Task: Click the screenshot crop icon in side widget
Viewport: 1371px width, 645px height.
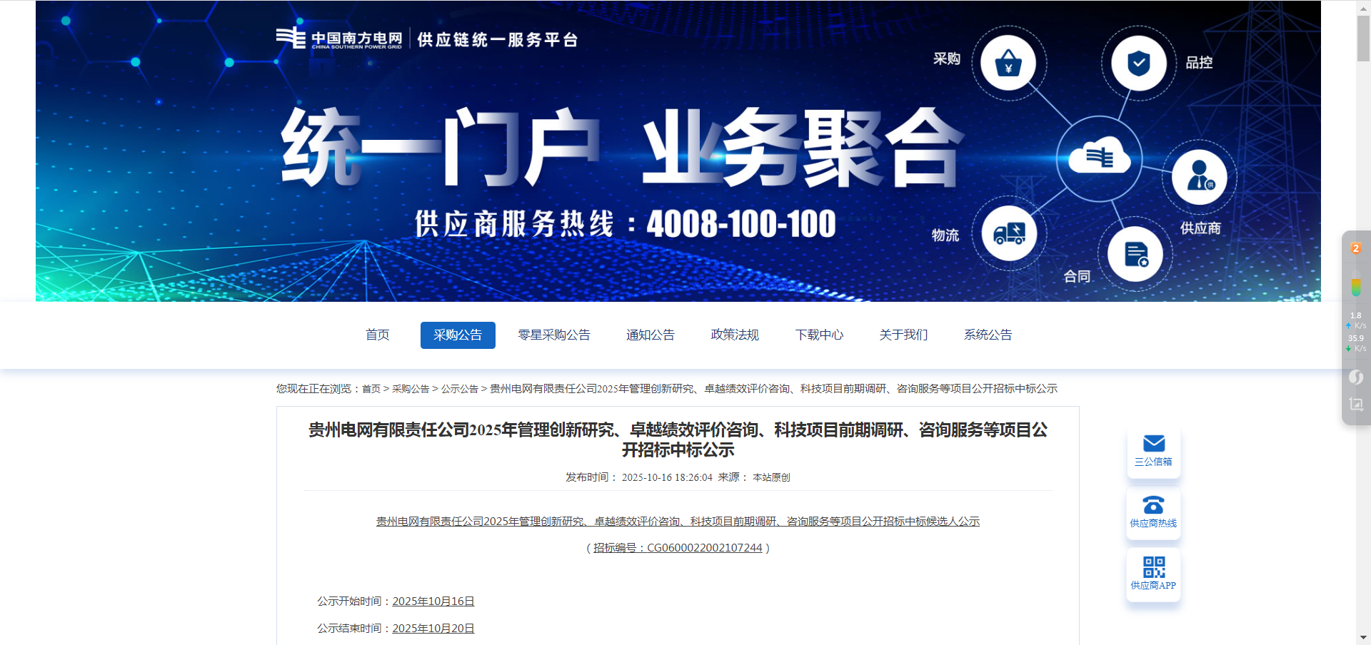Action: [1356, 405]
